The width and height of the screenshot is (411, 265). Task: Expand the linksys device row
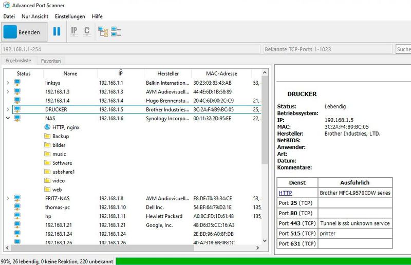click(8, 83)
